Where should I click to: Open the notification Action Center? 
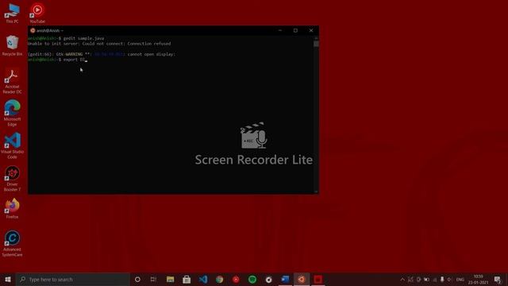point(498,279)
